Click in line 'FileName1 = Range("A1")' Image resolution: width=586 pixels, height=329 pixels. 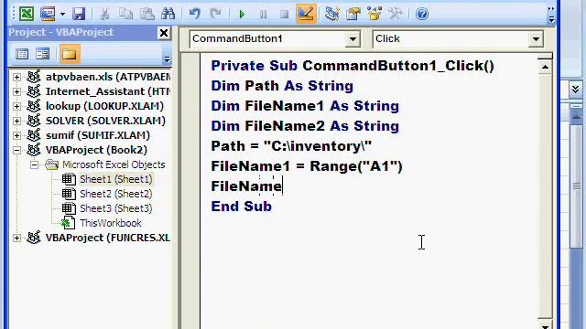coord(307,166)
